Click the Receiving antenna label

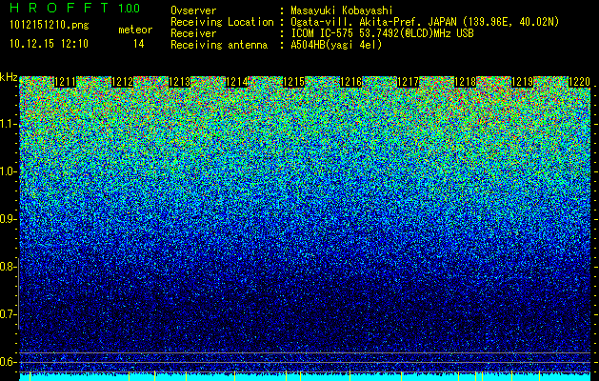click(219, 45)
